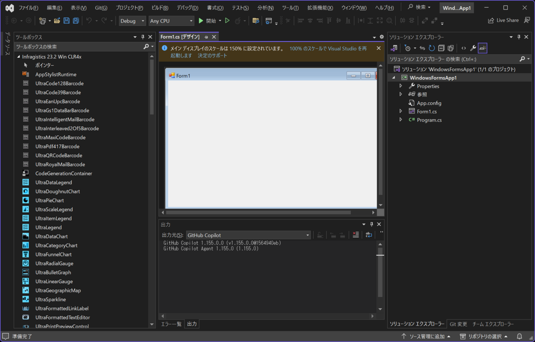Click the 決定のサポート link
The width and height of the screenshot is (535, 342).
212,56
